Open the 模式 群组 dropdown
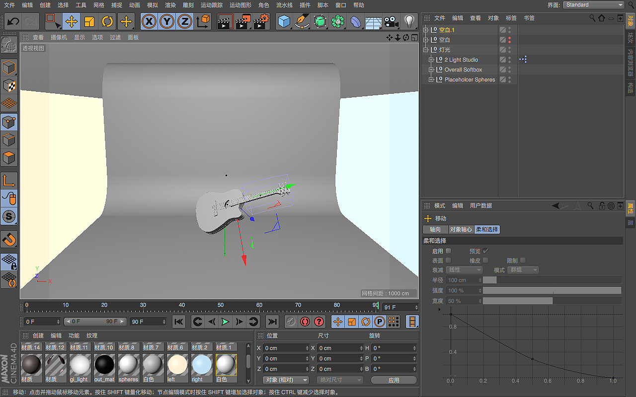Viewport: 636px width, 397px height. click(x=523, y=270)
